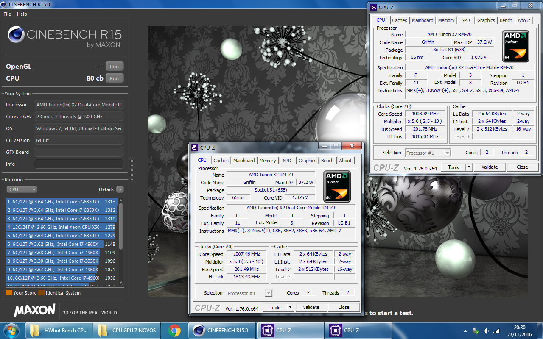Screen dimensions: 543x339
Task: Open HWbot Bench CP folder taskbar item
Action: (x=59, y=331)
